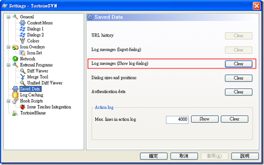Open Issue Tracker Integration page

click(49, 107)
